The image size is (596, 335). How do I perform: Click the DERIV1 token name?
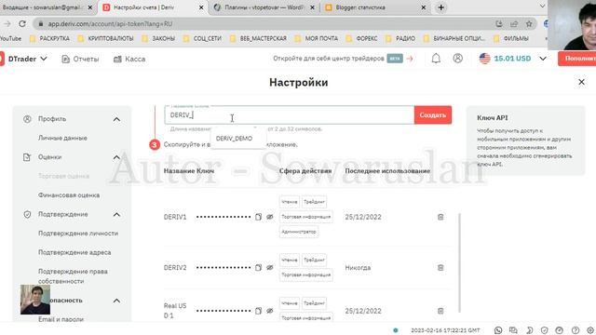pyautogui.click(x=175, y=217)
